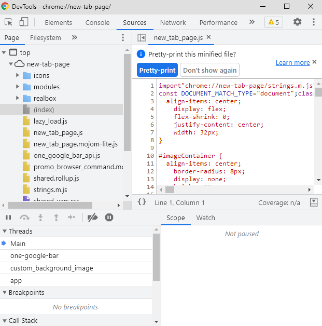Screen dimensions: 322x326
Task: Deactivate breakpoints toggle icon
Action: [x=93, y=218]
